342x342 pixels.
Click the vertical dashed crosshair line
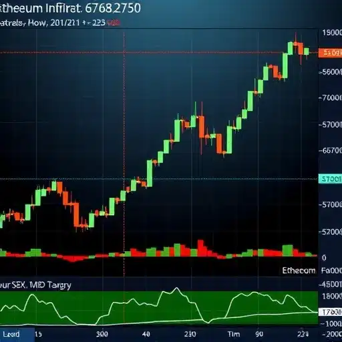coord(124,154)
